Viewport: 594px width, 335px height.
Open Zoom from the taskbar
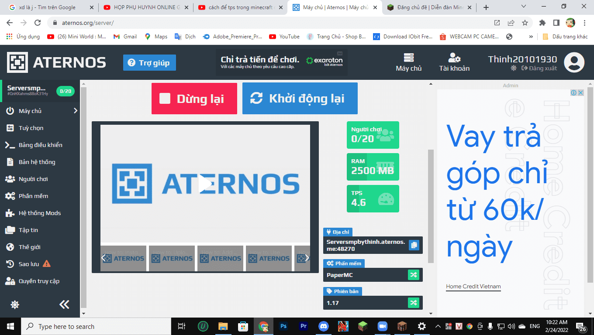383,326
